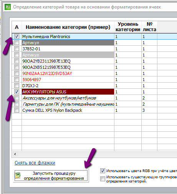Click the level cell of 90N0ZAA12W2JD5VD53AY row
Viewport: 177px width, 194px height.
pyautogui.click(x=128, y=73)
